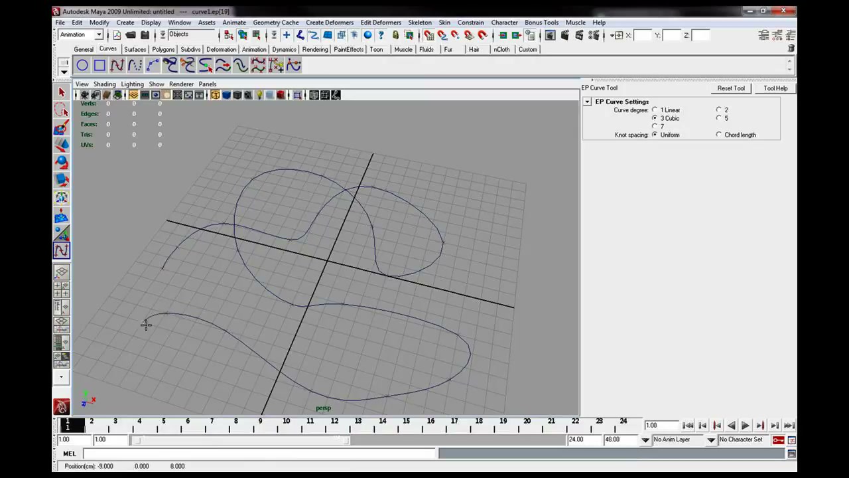849x478 pixels.
Task: Enable Snap to Curves icon
Action: click(x=442, y=35)
